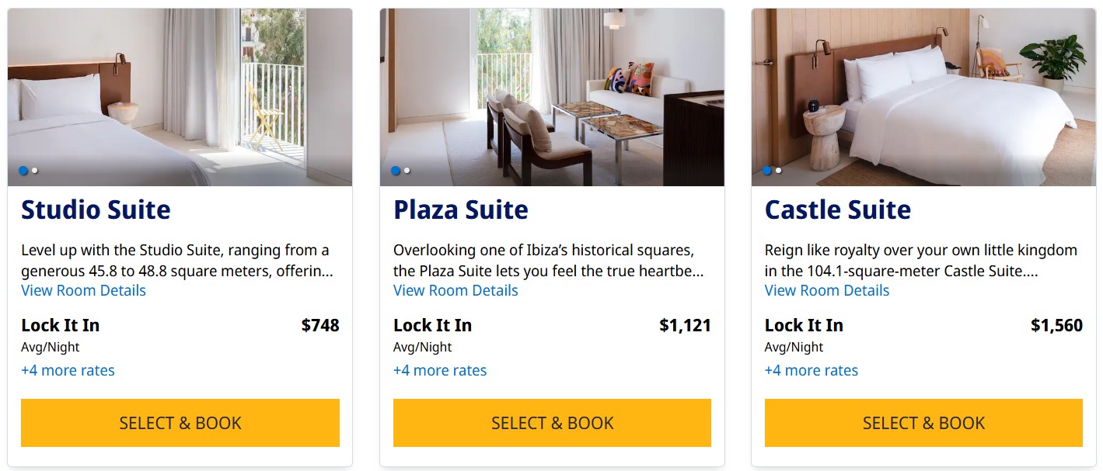Expand +4 more rates for Studio Suite
This screenshot has height=471, width=1103.
68,370
